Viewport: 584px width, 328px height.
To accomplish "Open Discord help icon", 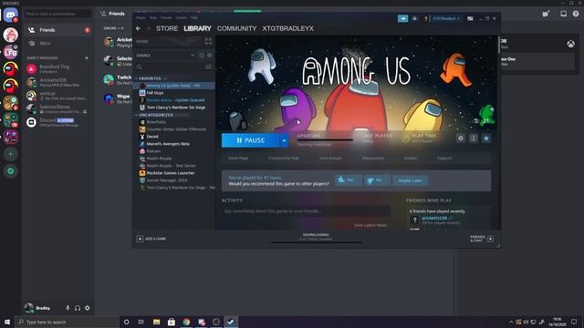I will click(x=576, y=14).
